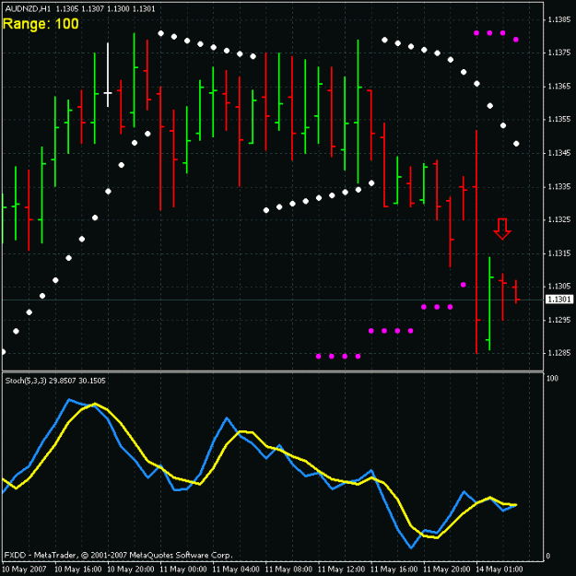Image resolution: width=576 pixels, height=576 pixels.
Task: Click the AUDNZD,H1 symbol title text
Action: [x=28, y=9]
